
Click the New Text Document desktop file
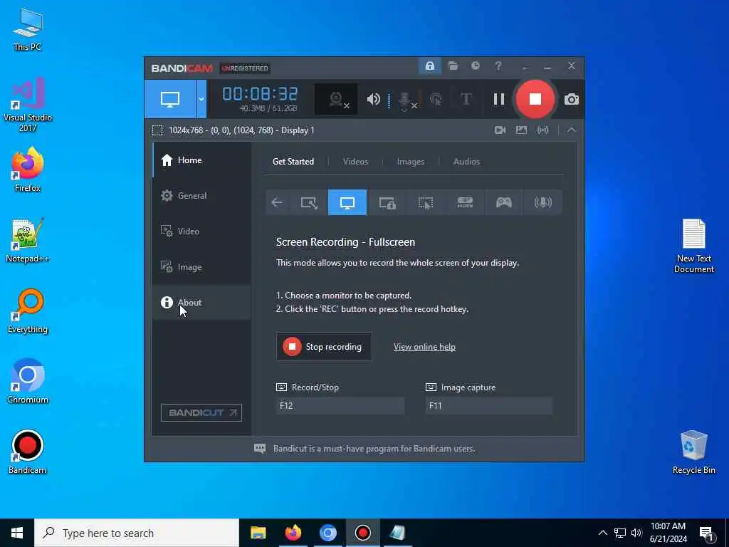693,246
